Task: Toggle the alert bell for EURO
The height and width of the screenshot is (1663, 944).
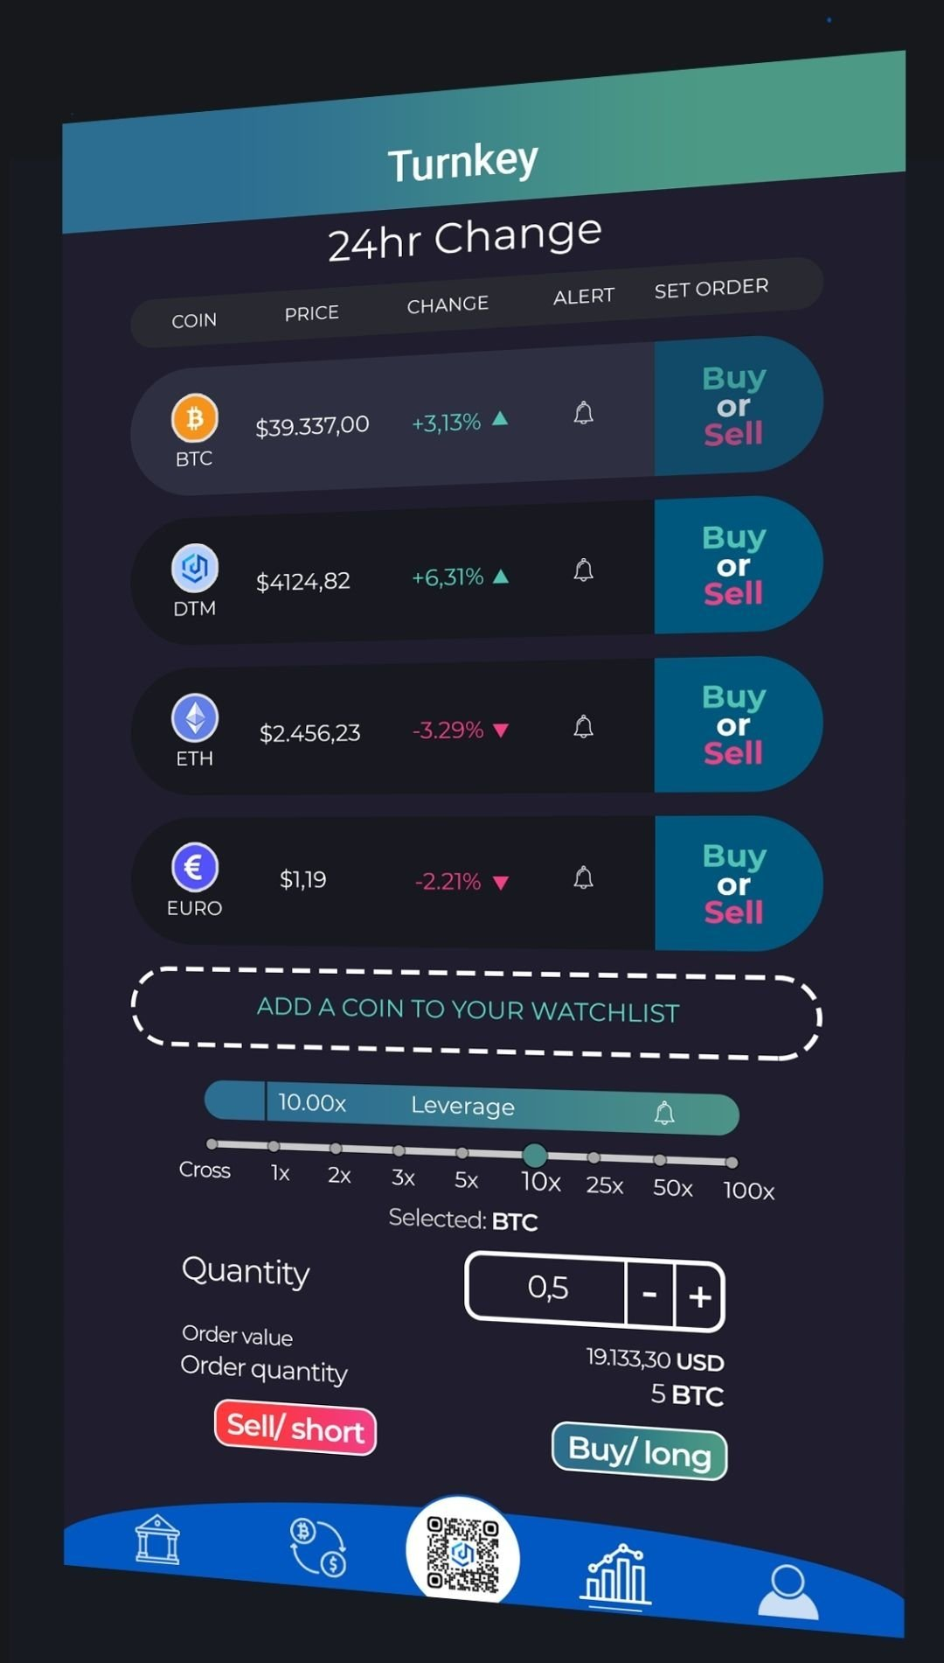Action: click(584, 877)
